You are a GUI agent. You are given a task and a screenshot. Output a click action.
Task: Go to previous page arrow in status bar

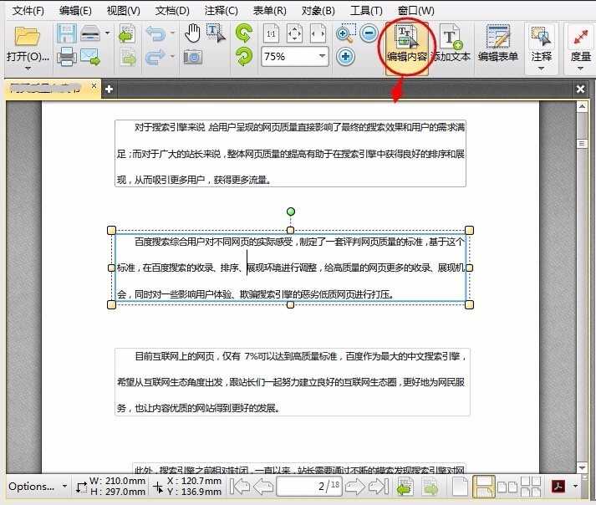[x=263, y=487]
